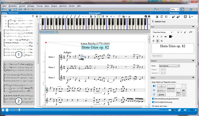Toggle 'als Einzelstimmenauszug' switch
The height and width of the screenshot is (116, 199).
point(153,102)
